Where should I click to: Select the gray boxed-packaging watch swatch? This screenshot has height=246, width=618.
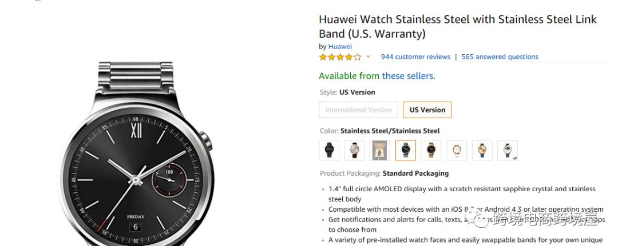(380, 150)
